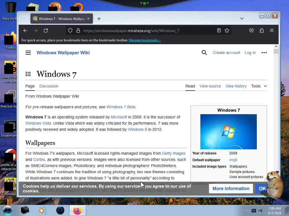Image resolution: width=289 pixels, height=216 pixels.
Task: Click Manage bookmarks link
Action: pos(145,40)
